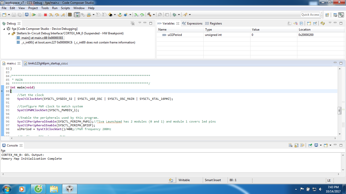The height and width of the screenshot is (194, 346).
Task: Open the Scripts menu
Action: pos(65,8)
